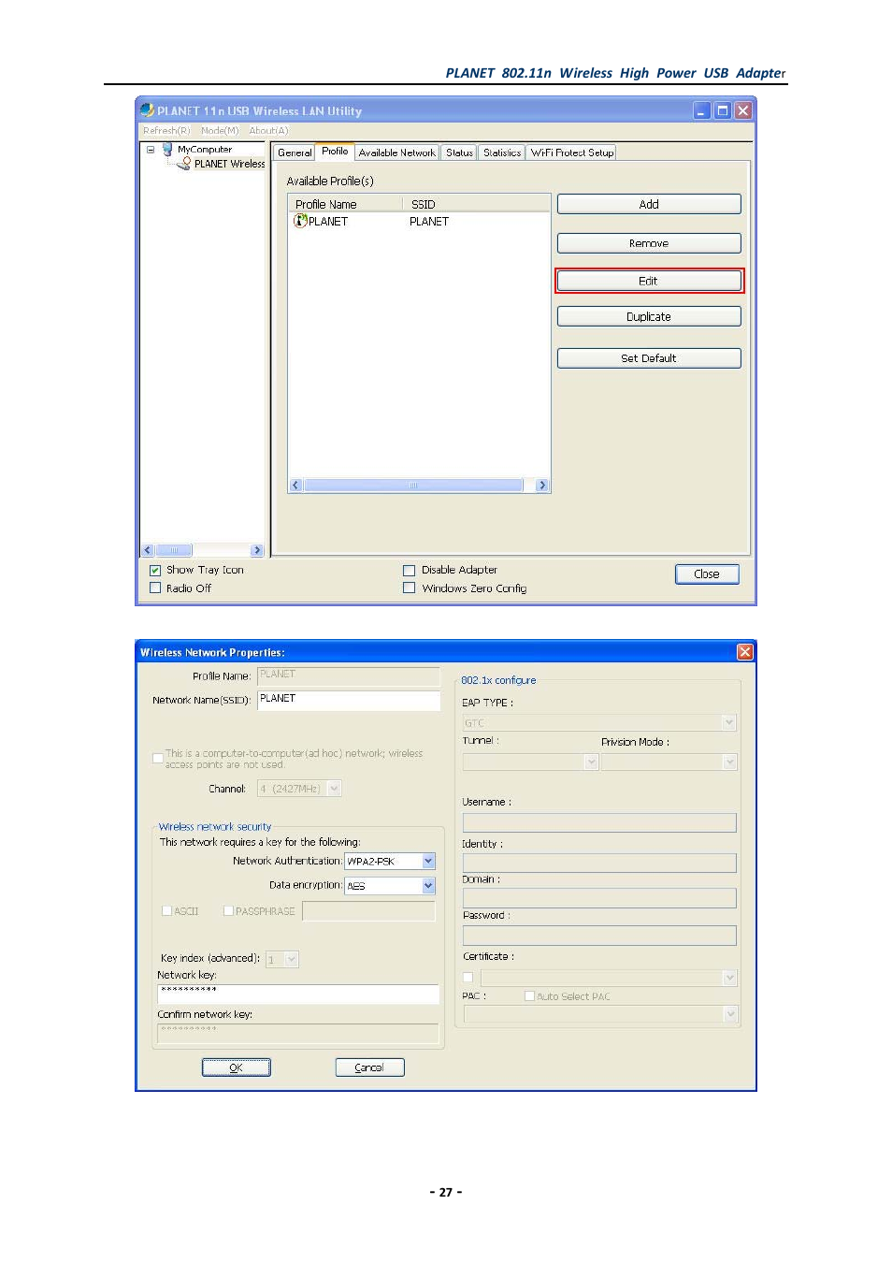The image size is (892, 1263).
Task: Check the PASSPHRASE option box
Action: [x=228, y=910]
